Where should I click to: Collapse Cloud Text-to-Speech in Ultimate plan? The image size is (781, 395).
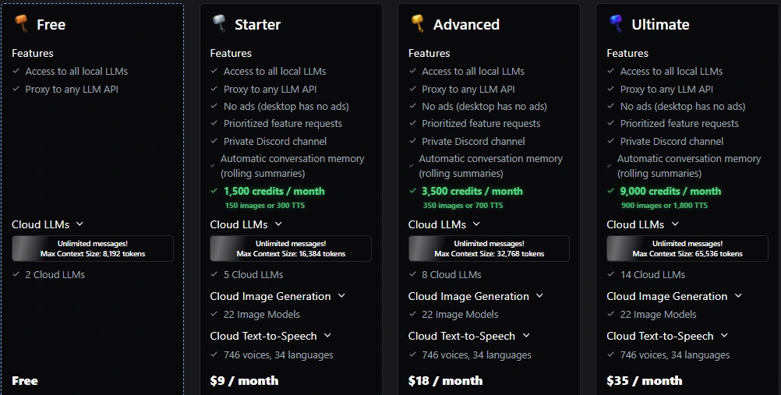point(724,336)
